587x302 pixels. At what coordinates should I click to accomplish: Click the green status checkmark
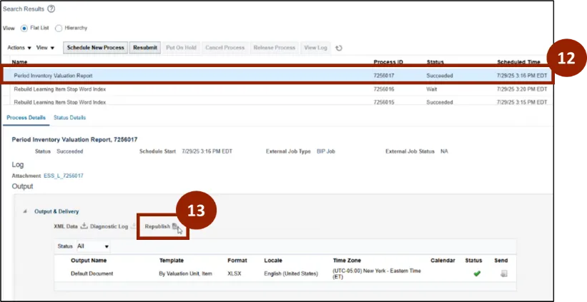476,273
